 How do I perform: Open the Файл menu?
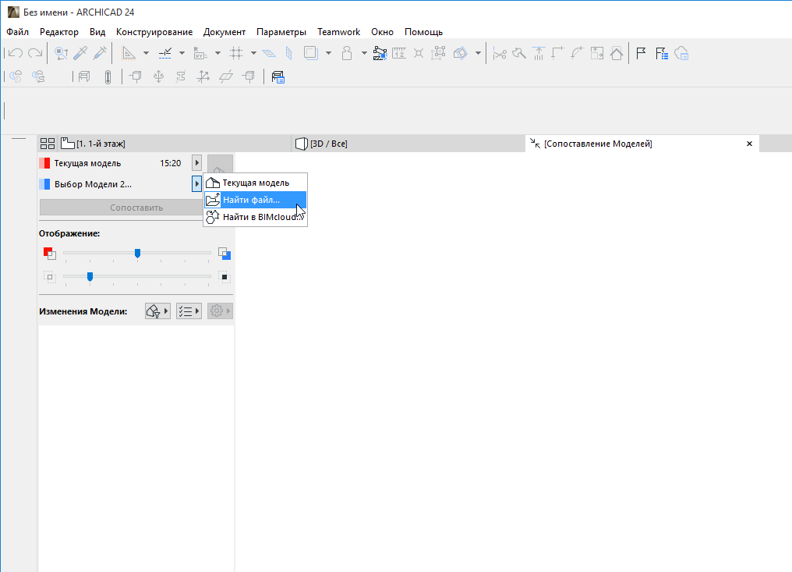[x=18, y=32]
